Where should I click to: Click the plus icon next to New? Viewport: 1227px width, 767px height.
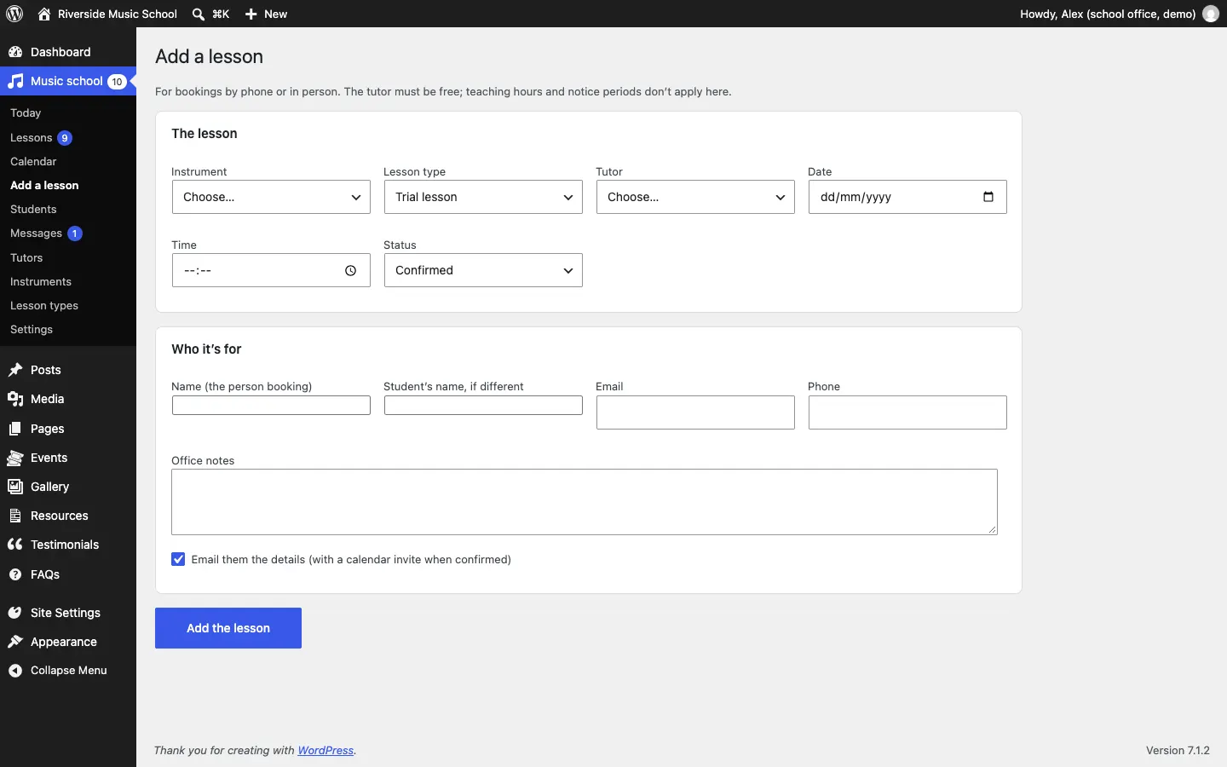point(251,14)
